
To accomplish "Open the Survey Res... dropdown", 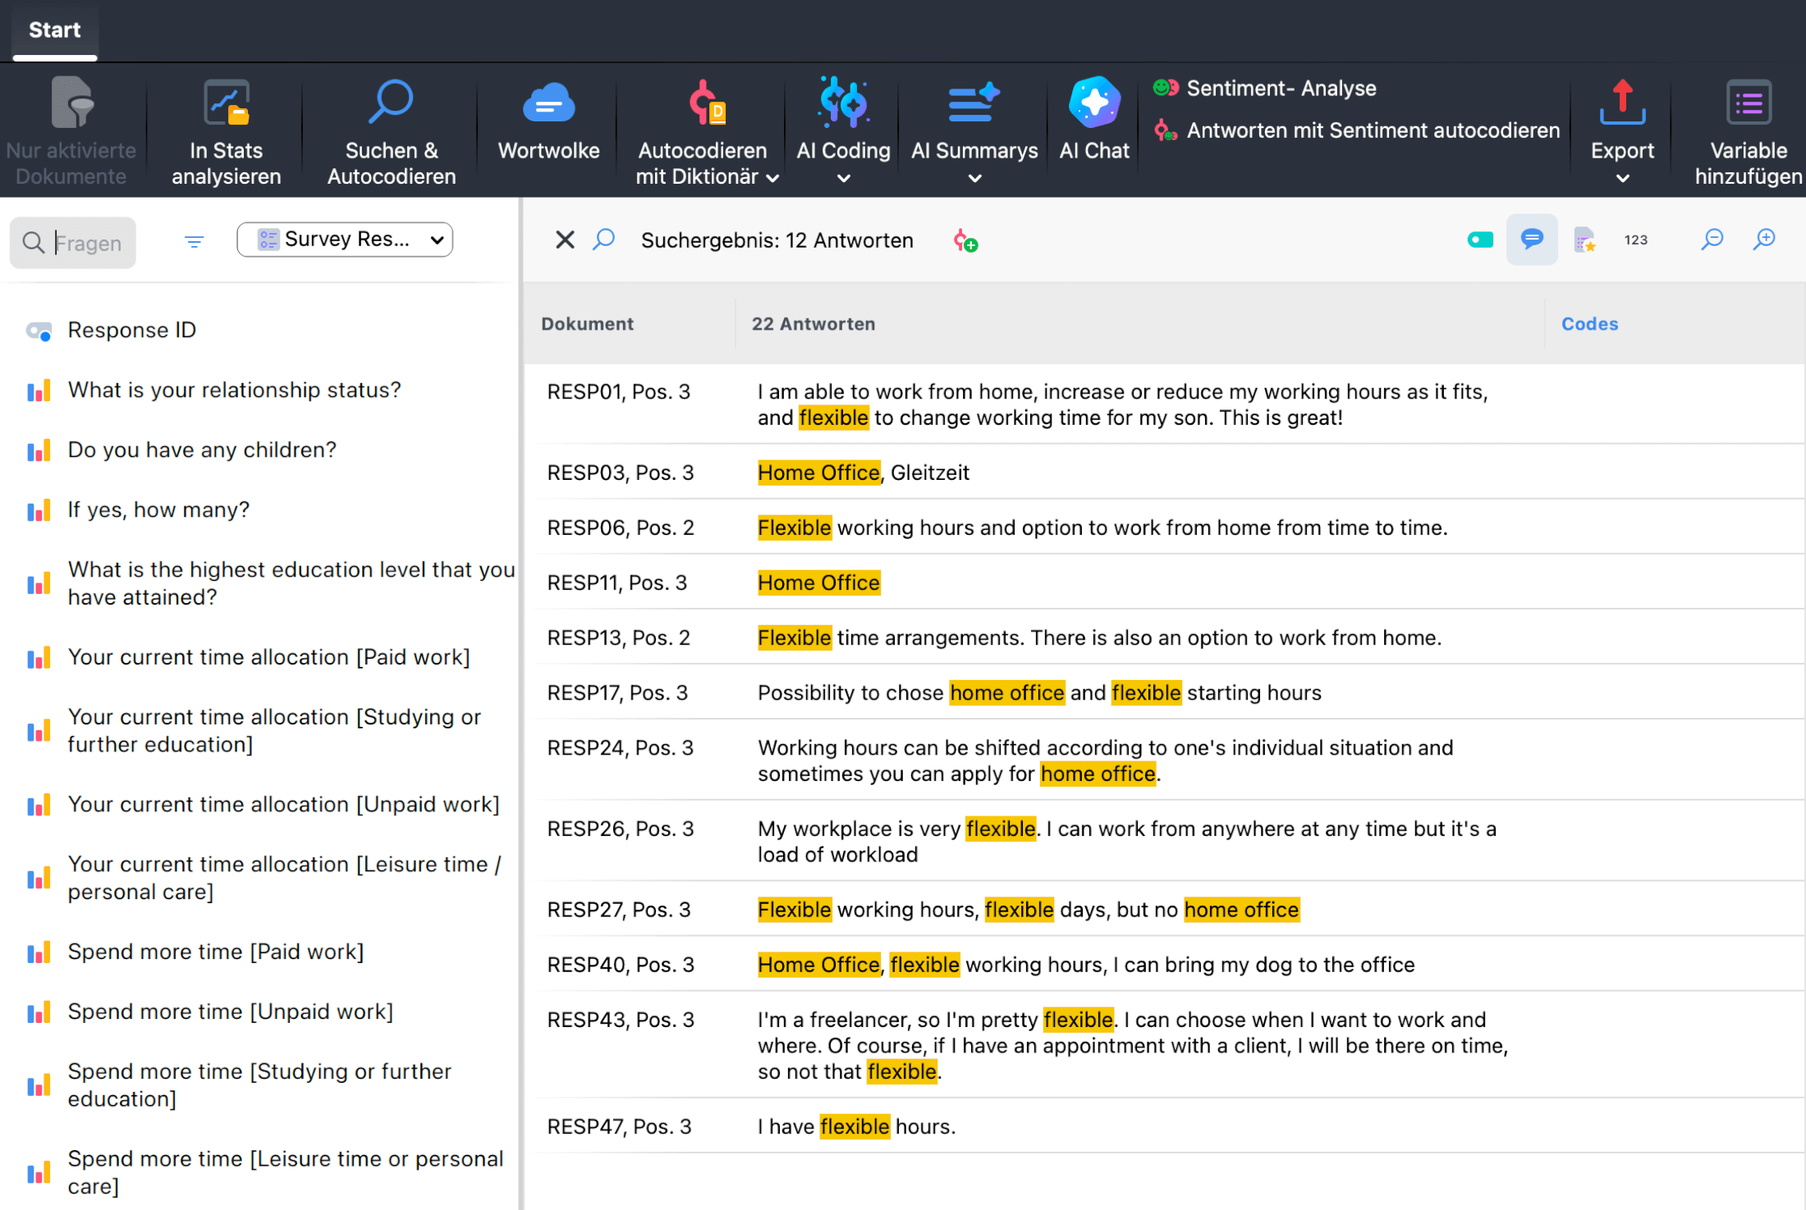I will (345, 240).
